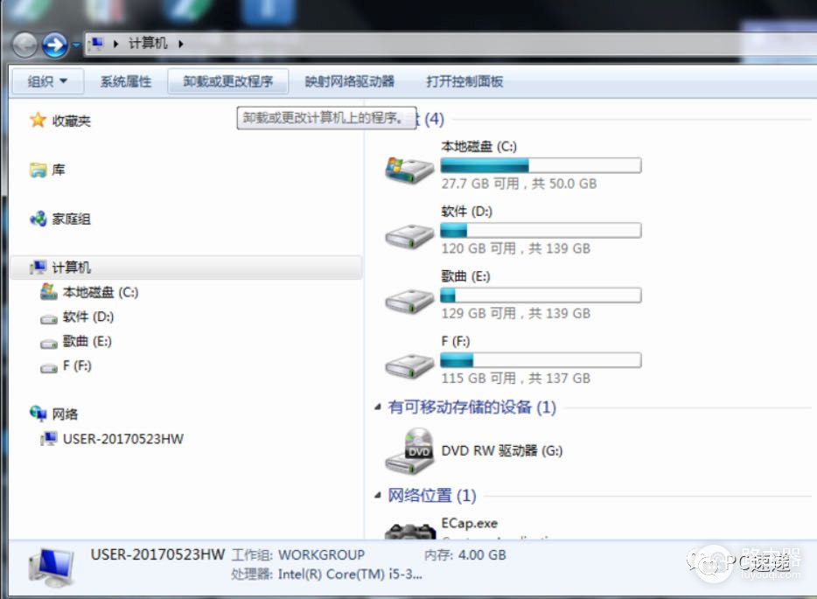Click the 库 libraries icon
817x599 pixels.
pos(38,170)
